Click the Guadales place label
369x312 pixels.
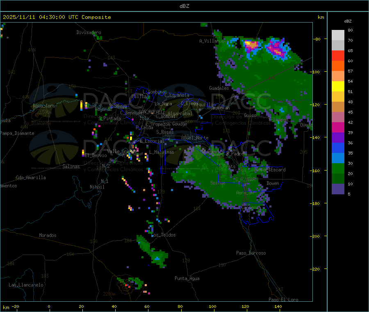click(x=219, y=88)
